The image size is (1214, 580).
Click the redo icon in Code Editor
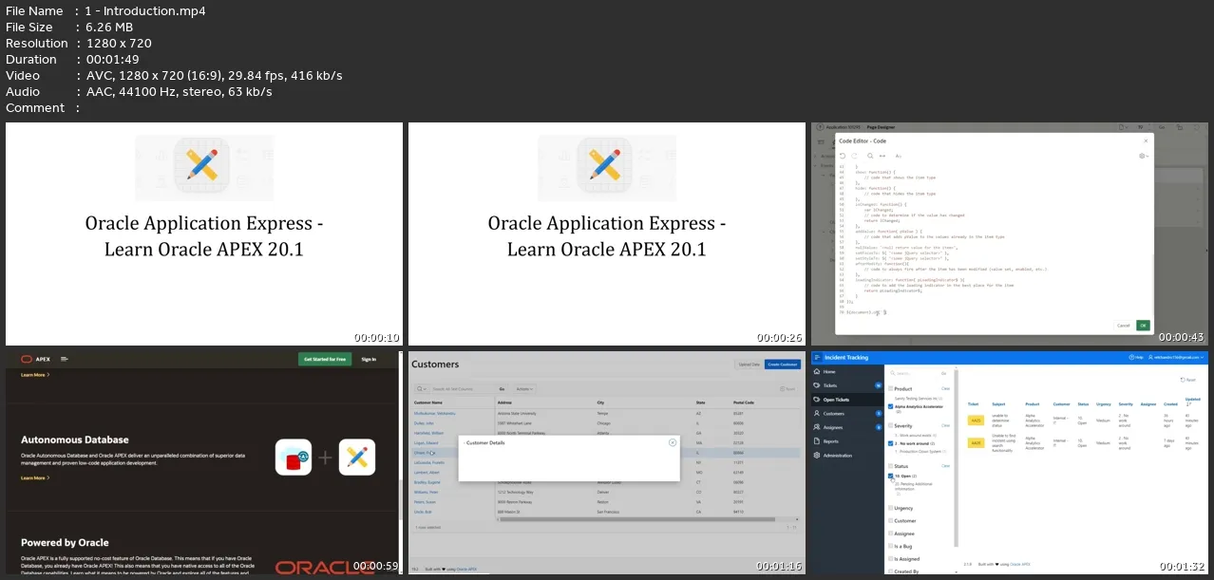click(x=855, y=156)
